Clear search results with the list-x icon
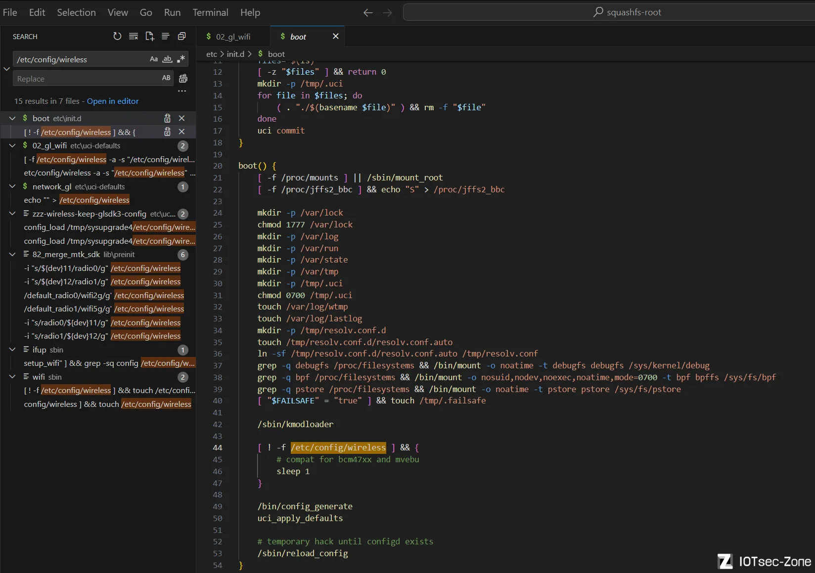The width and height of the screenshot is (815, 573). [134, 36]
